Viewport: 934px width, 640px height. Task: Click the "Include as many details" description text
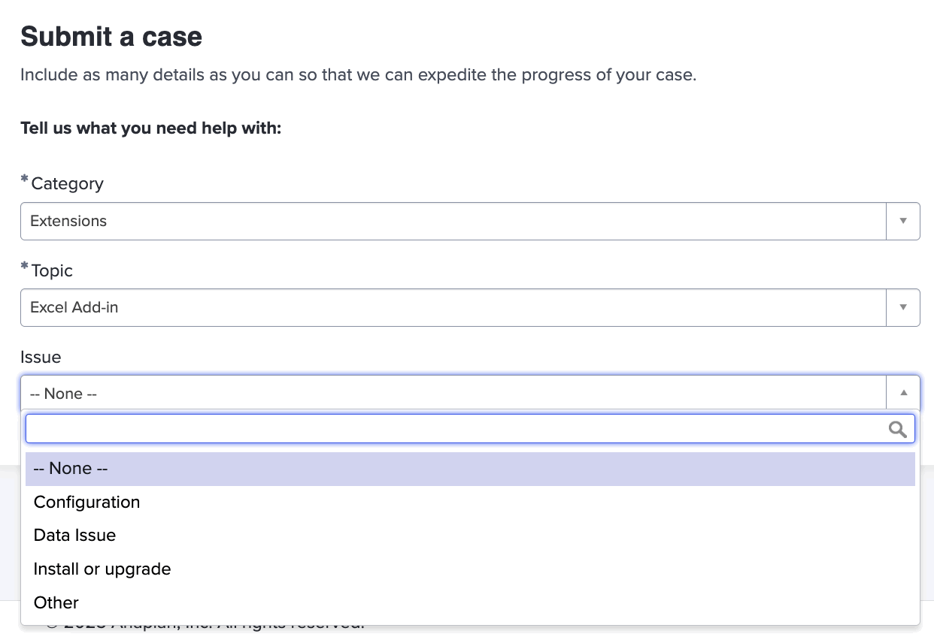pyautogui.click(x=358, y=75)
